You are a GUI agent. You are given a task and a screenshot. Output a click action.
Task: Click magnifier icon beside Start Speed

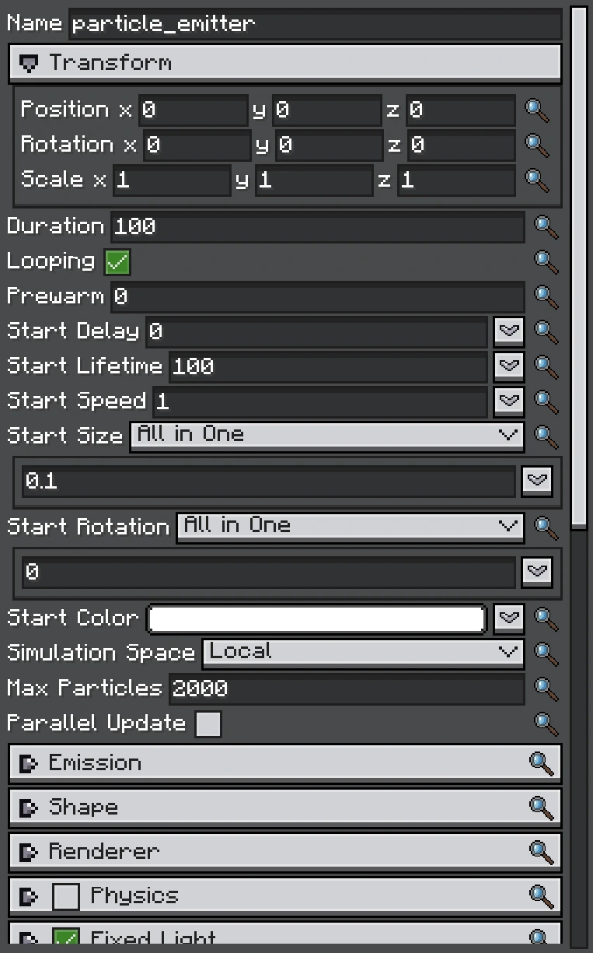[x=546, y=401]
